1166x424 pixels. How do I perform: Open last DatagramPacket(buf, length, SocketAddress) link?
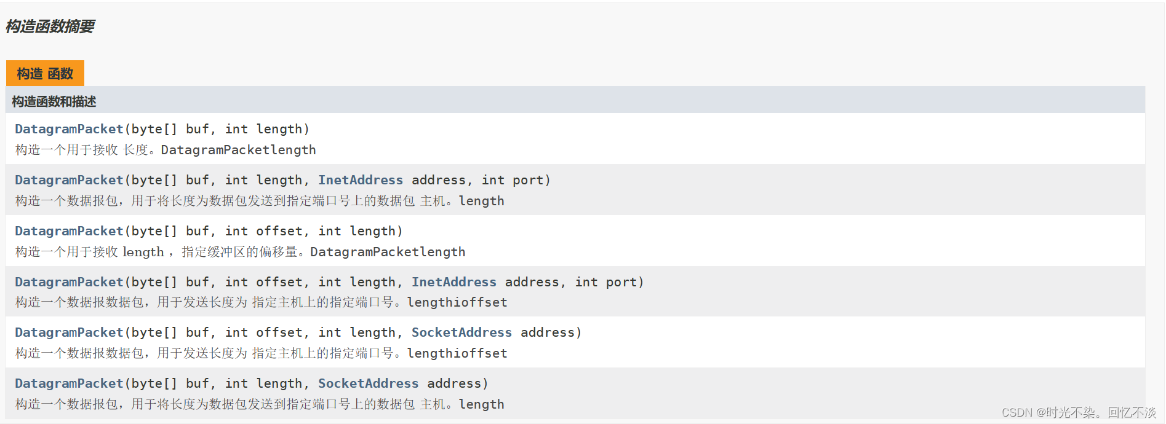[69, 383]
